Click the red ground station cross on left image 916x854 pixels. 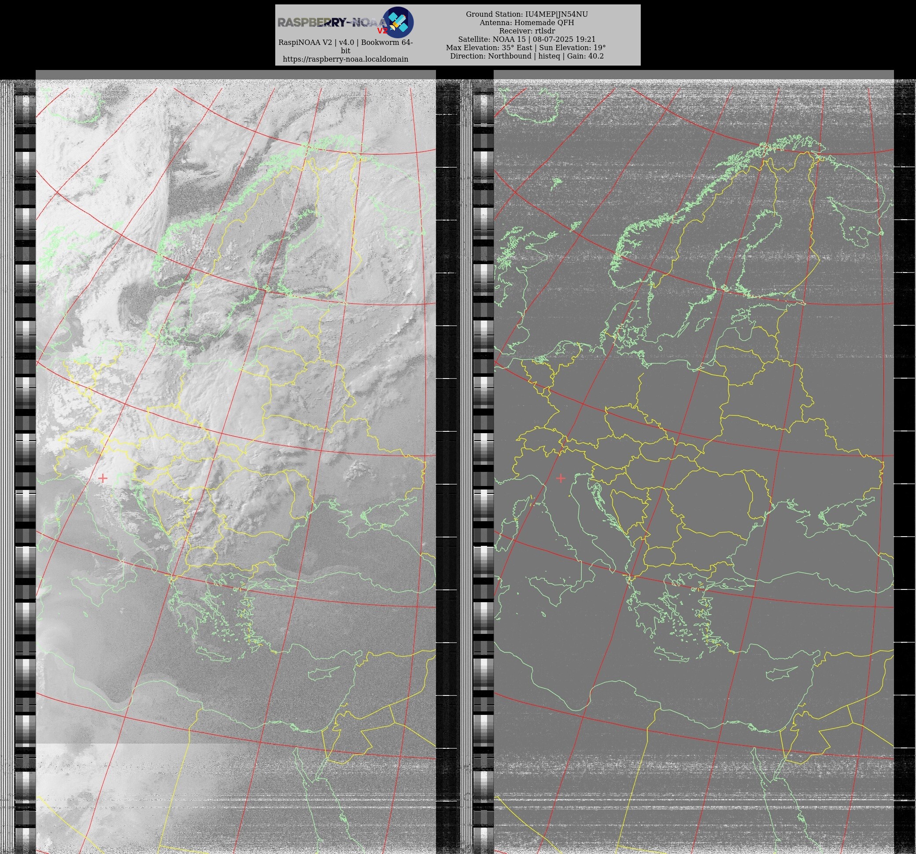(103, 478)
